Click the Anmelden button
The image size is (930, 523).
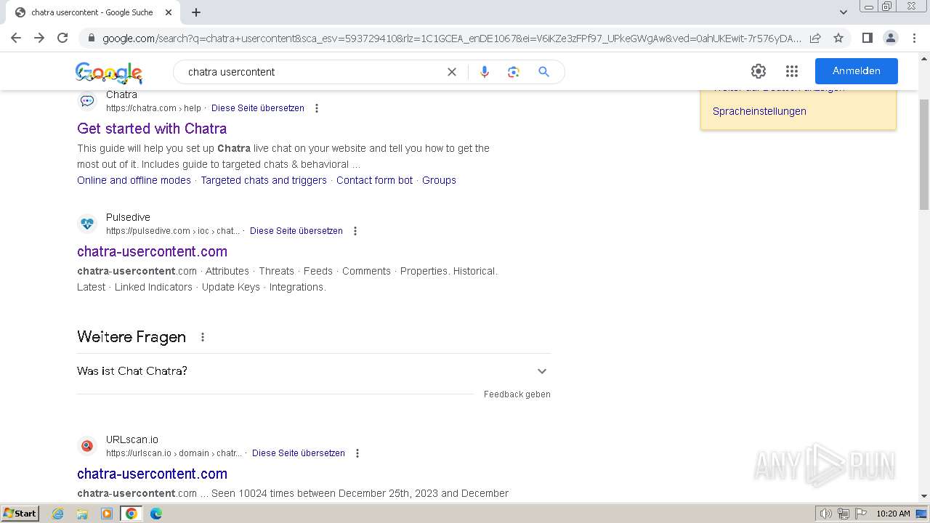857,71
